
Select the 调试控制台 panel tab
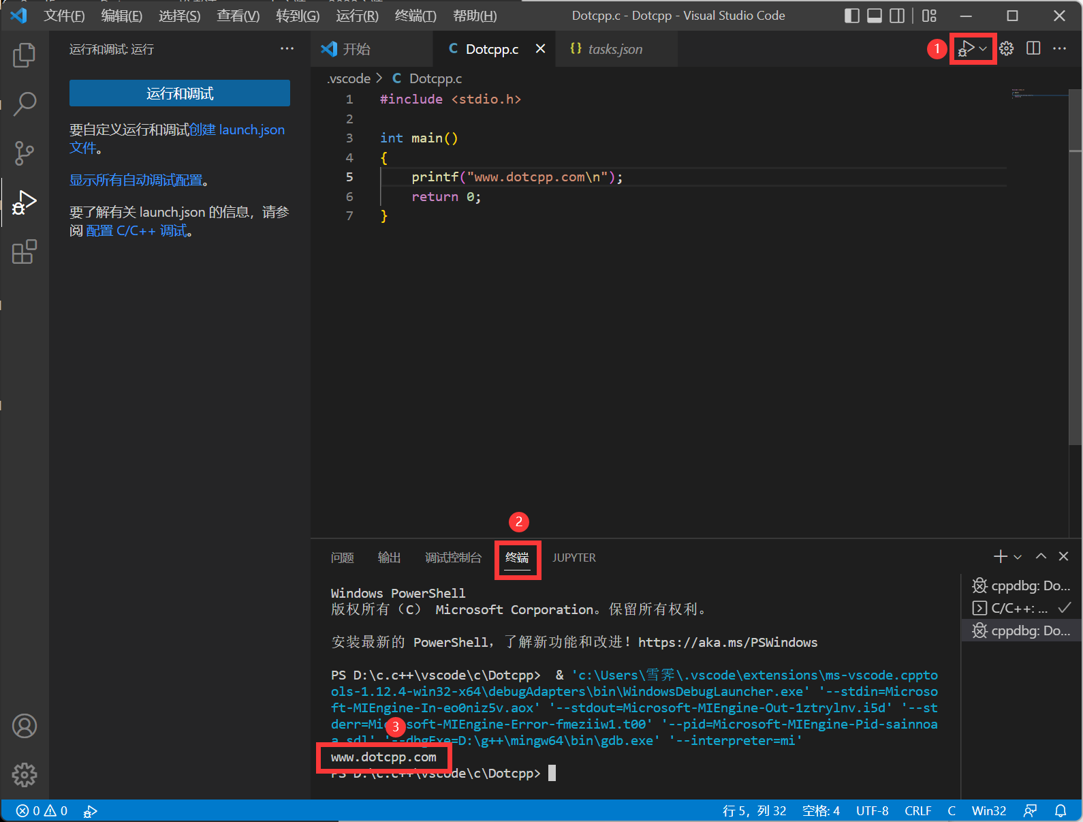point(453,558)
